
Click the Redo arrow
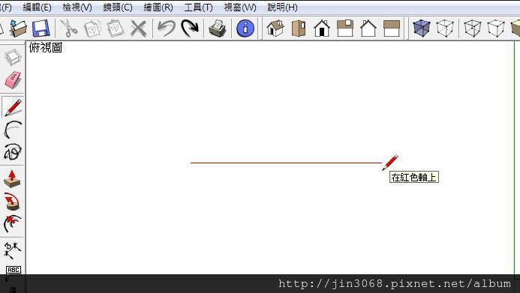190,28
